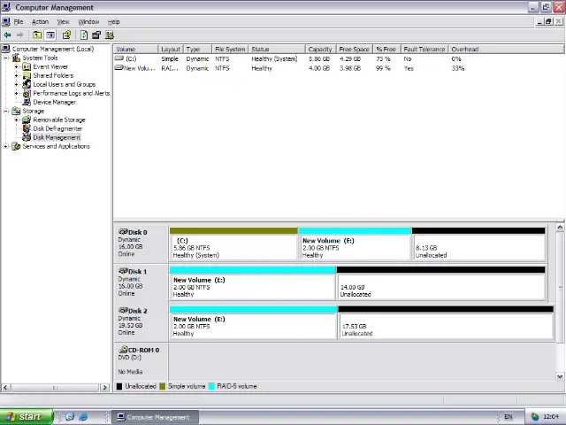Image resolution: width=566 pixels, height=425 pixels.
Task: Select New Volume (E:) on Disk 0
Action: (x=355, y=243)
